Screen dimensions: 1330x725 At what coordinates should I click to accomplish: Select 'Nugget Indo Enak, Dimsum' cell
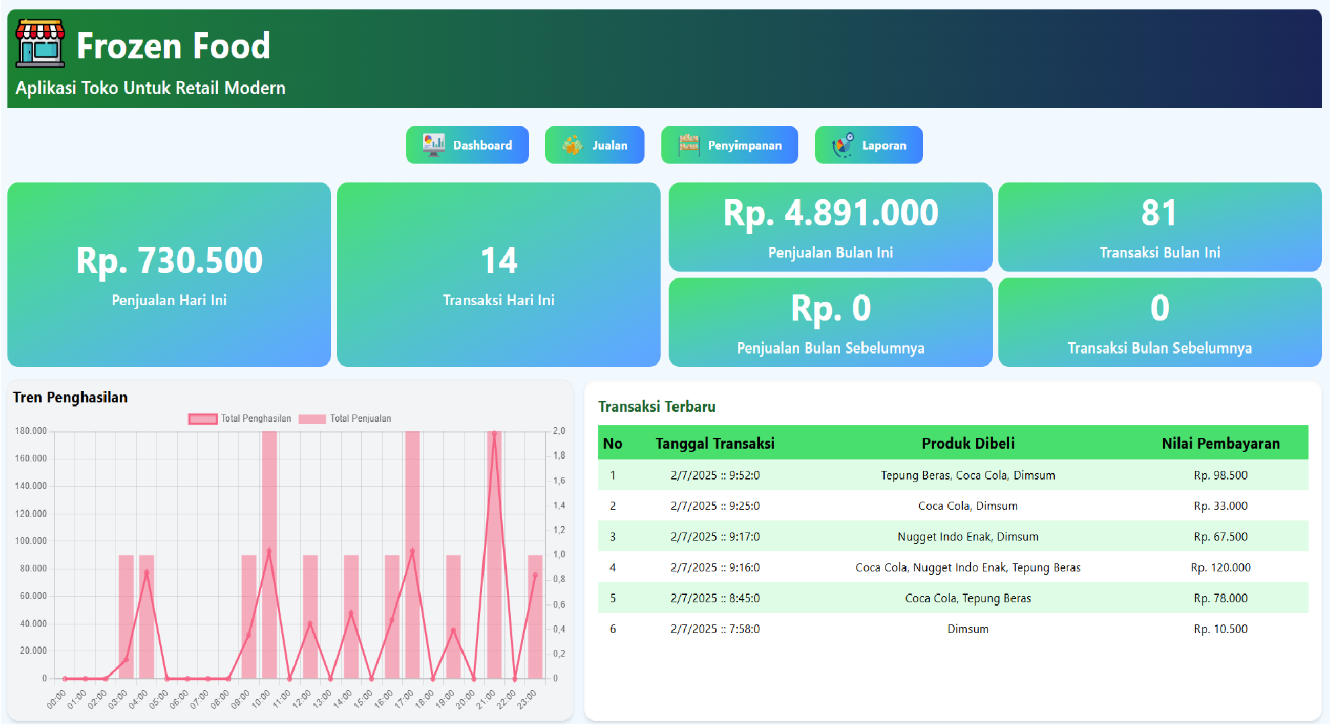968,537
